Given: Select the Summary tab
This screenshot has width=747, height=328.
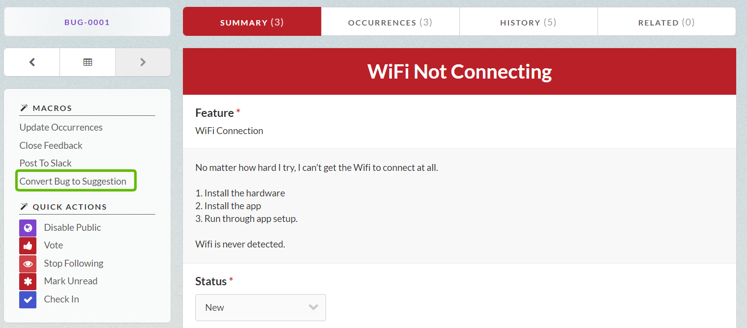Looking at the screenshot, I should click(x=252, y=22).
